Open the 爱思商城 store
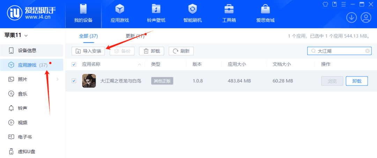Image resolution: width=377 pixels, height=158 pixels. 265,13
